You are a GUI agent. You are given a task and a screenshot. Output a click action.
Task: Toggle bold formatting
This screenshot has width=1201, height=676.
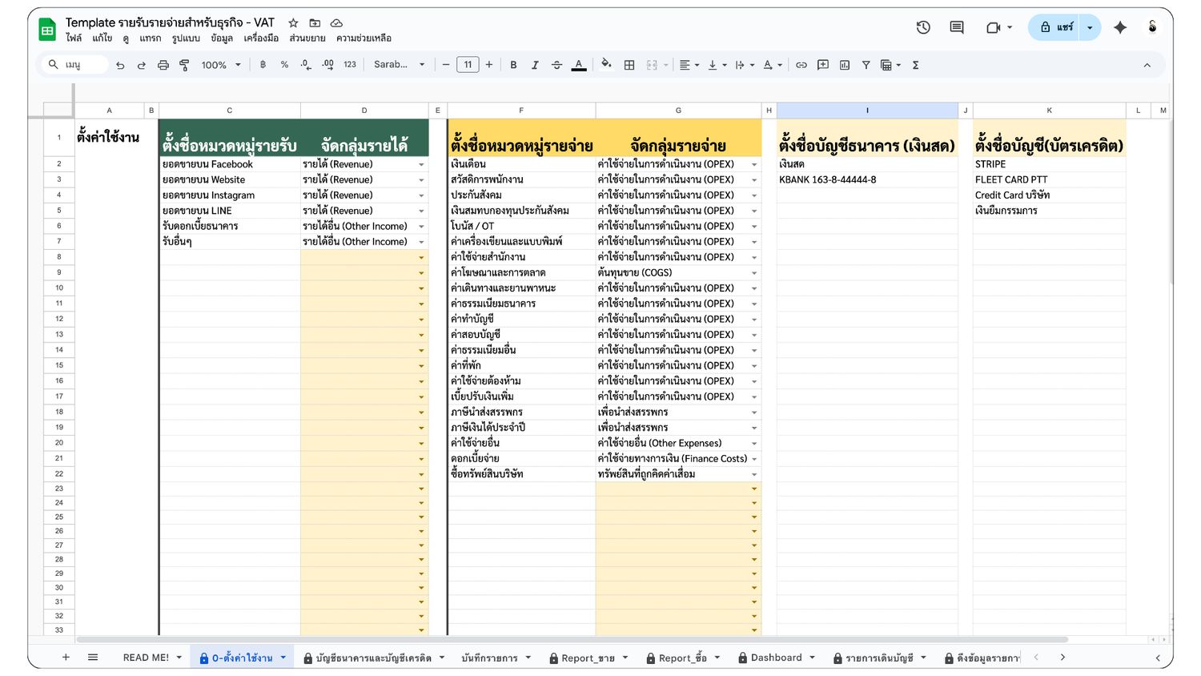513,65
